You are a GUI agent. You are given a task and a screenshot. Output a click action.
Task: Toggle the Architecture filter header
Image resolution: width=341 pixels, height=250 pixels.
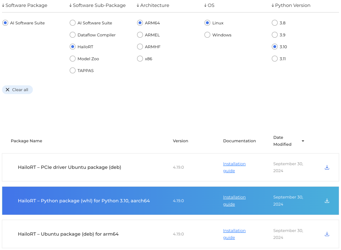[153, 5]
